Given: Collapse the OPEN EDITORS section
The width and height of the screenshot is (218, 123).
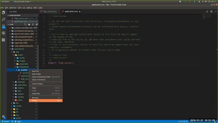Looking at the screenshot, I should click(x=23, y=15).
